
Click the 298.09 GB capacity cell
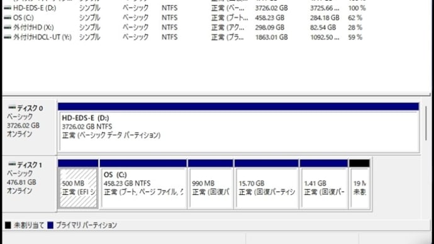[x=270, y=28]
